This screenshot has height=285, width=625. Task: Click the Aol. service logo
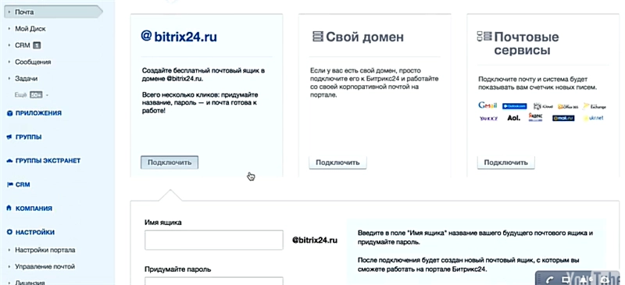[514, 118]
